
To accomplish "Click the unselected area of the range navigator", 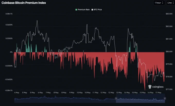I will click(x=65, y=99).
